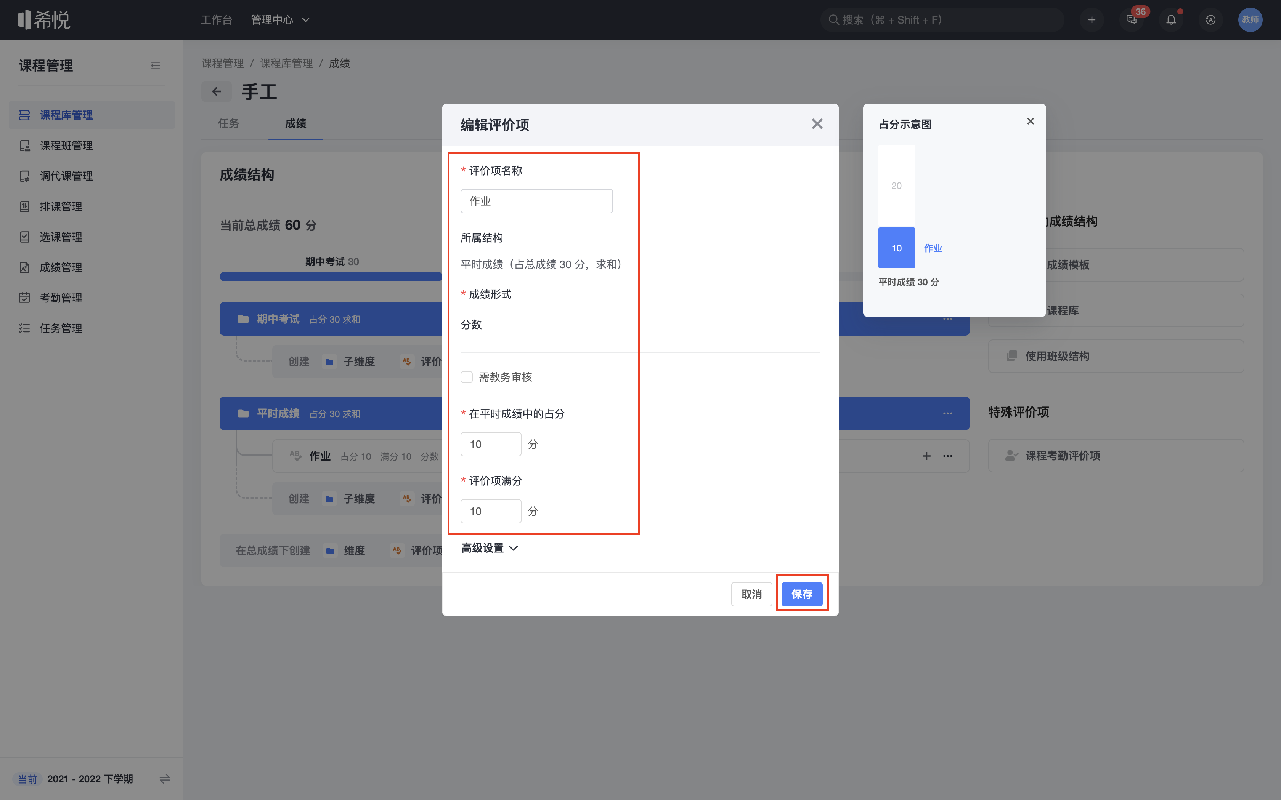Click the 取消 button

pos(751,594)
